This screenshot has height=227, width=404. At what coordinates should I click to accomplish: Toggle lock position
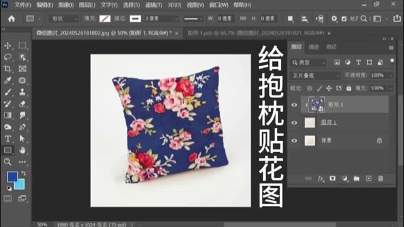coord(329,88)
